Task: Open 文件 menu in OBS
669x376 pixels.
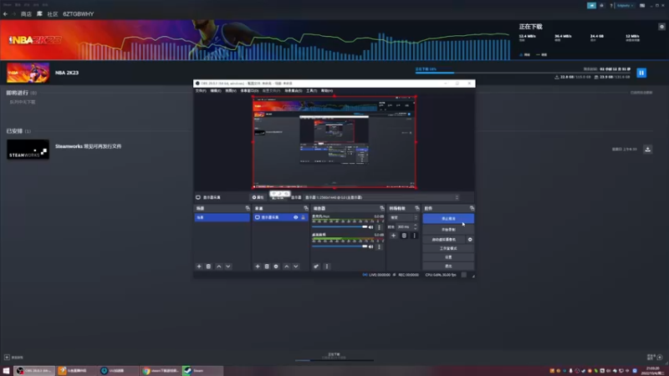Action: point(201,91)
